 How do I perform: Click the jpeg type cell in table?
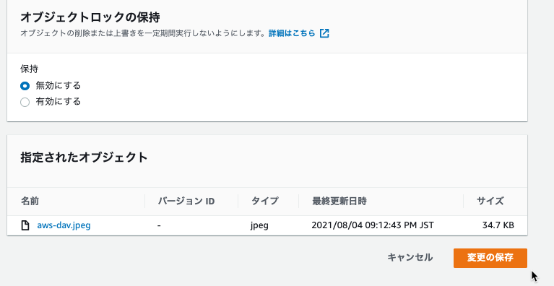point(259,225)
